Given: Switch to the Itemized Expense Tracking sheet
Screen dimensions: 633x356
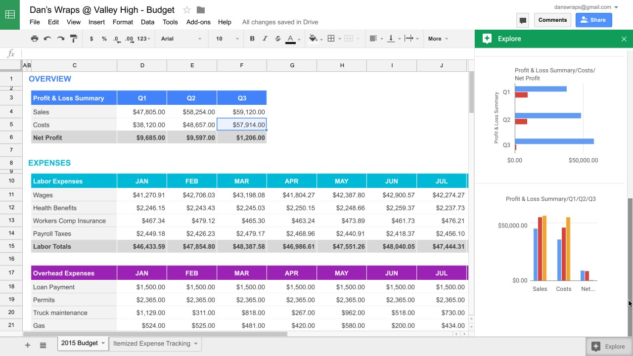Looking at the screenshot, I should pyautogui.click(x=151, y=343).
